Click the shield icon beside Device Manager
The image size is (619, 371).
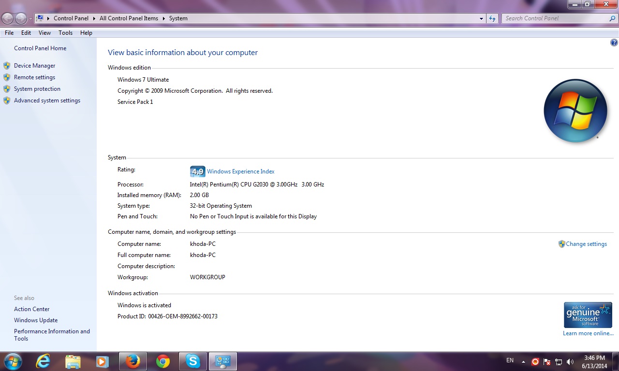point(7,66)
